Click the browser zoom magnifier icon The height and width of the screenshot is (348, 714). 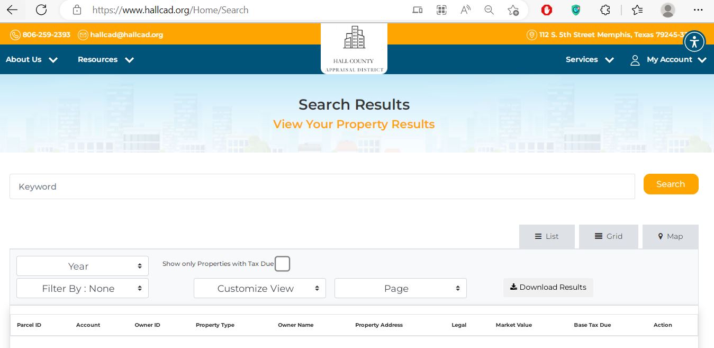[x=489, y=10]
